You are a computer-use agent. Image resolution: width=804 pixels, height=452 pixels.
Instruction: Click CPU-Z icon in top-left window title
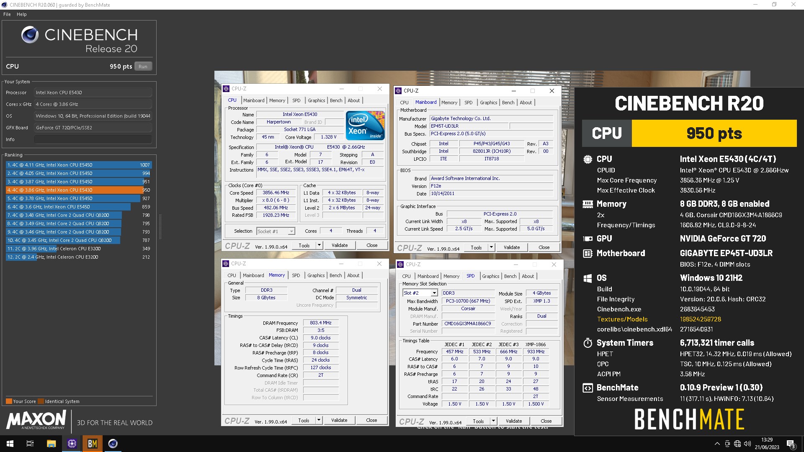point(227,89)
